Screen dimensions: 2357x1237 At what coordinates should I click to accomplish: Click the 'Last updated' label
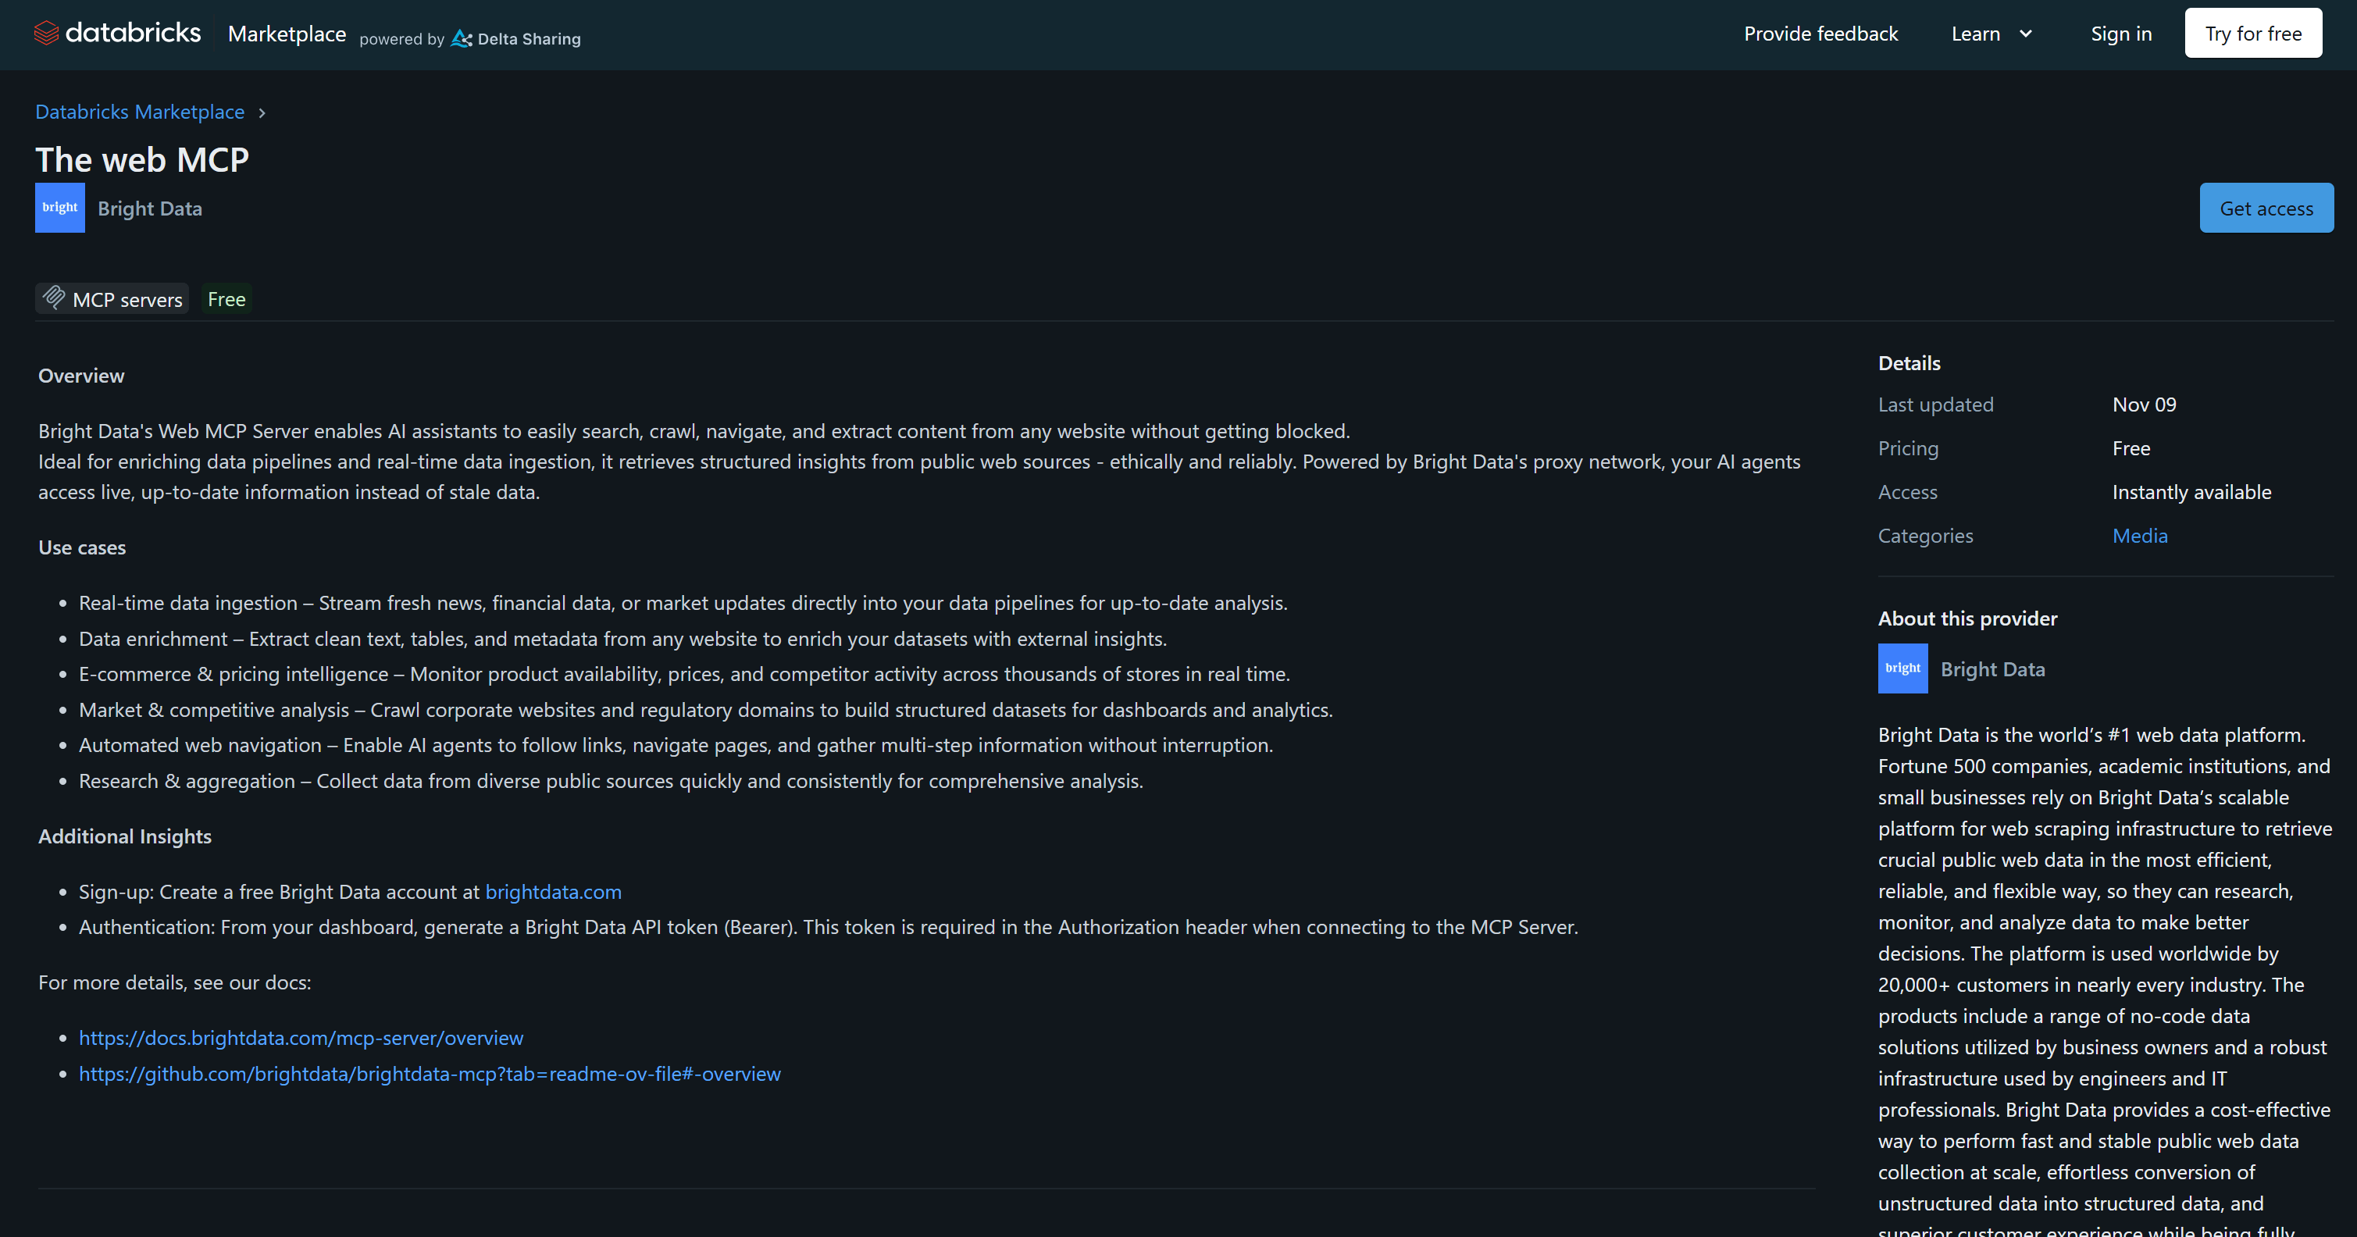tap(1935, 405)
